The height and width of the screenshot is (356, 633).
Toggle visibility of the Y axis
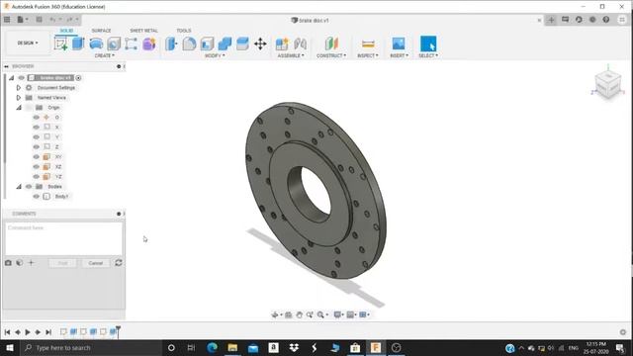pos(37,136)
